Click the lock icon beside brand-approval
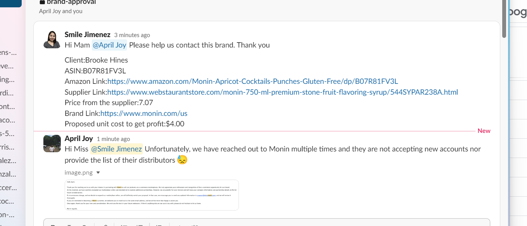Image resolution: width=527 pixels, height=226 pixels. (42, 2)
